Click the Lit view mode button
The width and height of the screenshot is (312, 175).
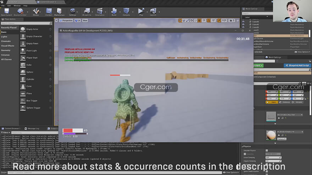click(78, 21)
